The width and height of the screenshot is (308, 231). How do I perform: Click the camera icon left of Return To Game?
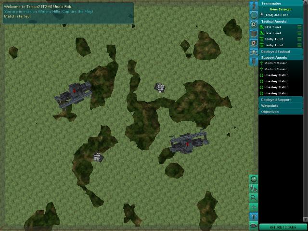(254, 226)
